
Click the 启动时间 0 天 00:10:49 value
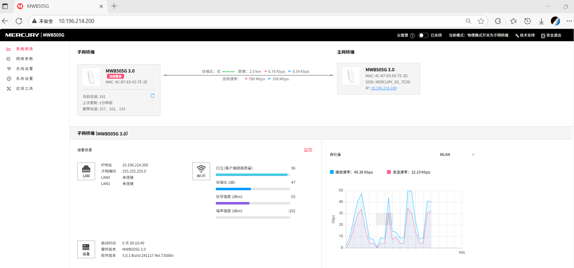133,243
